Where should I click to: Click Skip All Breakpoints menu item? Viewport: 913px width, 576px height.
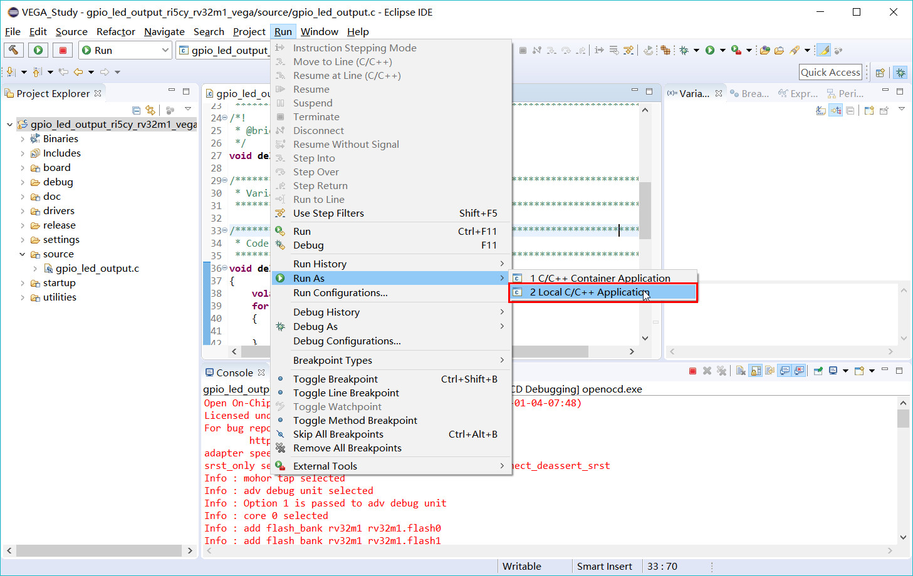coord(392,434)
